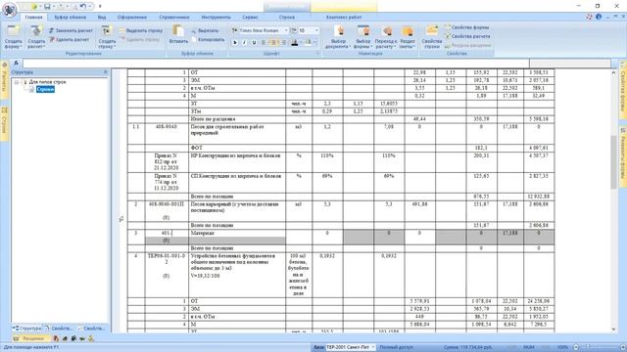Screen dimensions: 627x352
Task: Click the Создать форму button
Action: (x=13, y=37)
